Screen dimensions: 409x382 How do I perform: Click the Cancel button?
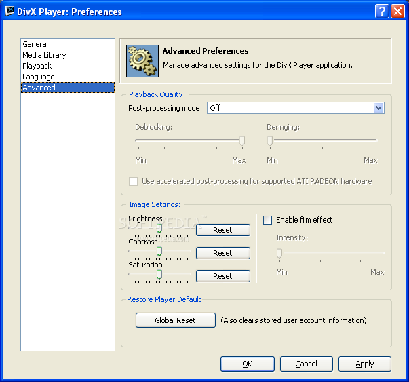click(306, 364)
